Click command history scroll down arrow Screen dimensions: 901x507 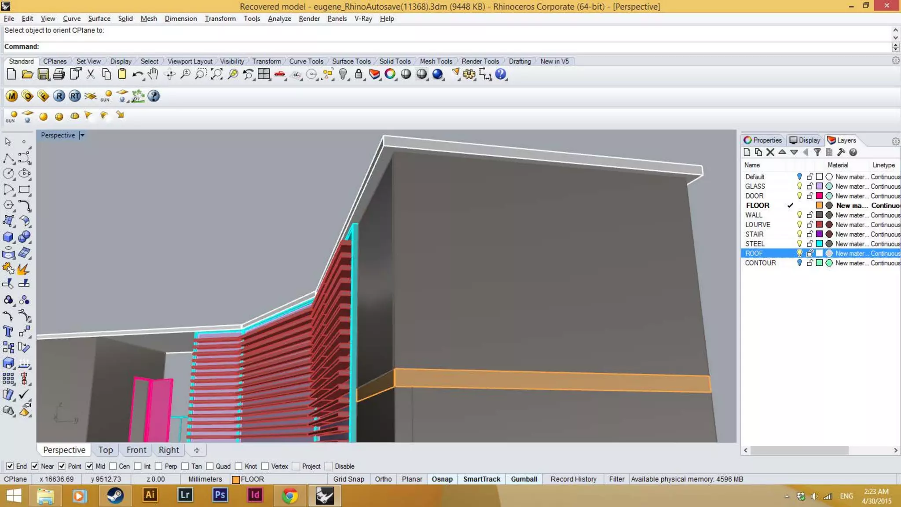(895, 38)
